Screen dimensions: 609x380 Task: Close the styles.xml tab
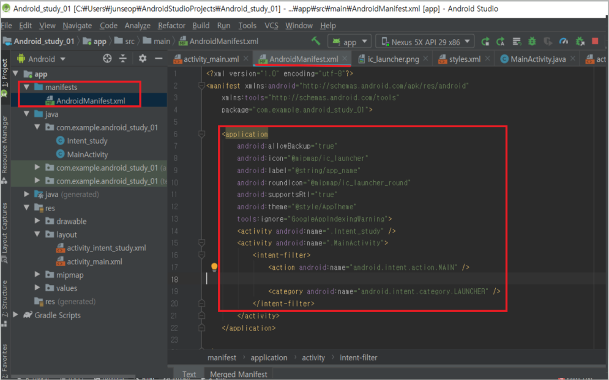pos(487,59)
